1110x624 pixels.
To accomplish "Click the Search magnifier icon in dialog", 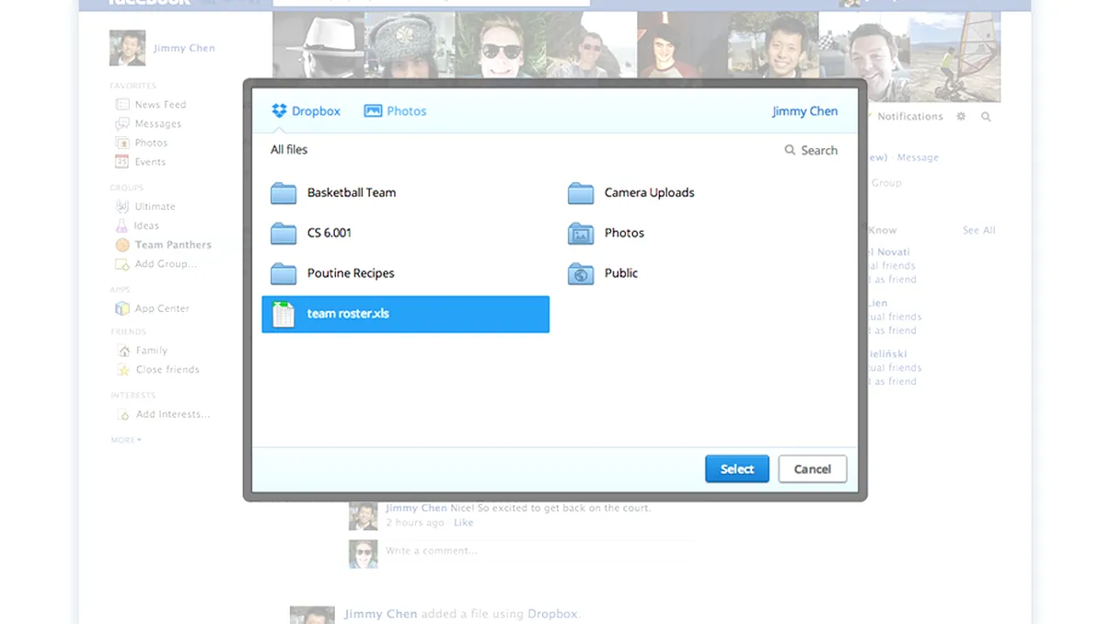I will point(790,150).
